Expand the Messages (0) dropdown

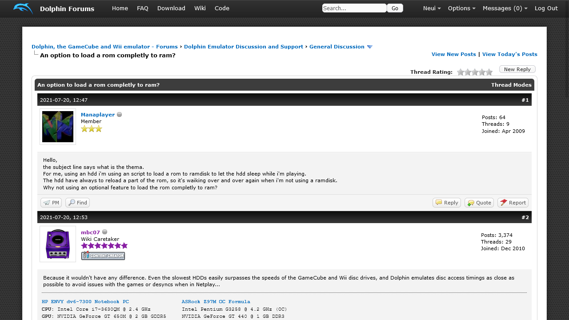pos(505,8)
